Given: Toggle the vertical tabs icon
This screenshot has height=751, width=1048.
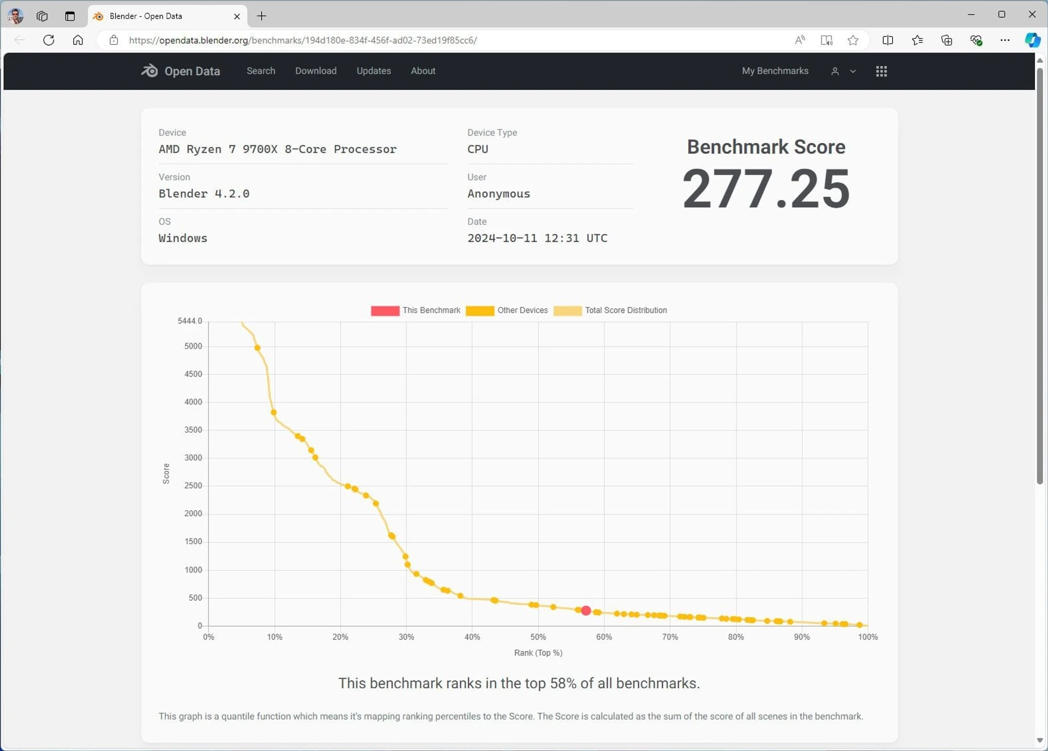Looking at the screenshot, I should click(70, 16).
